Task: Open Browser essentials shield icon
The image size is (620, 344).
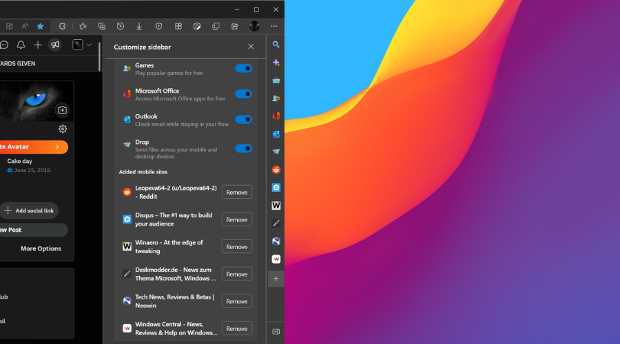Action: pyautogui.click(x=158, y=26)
